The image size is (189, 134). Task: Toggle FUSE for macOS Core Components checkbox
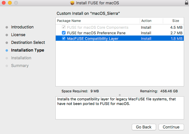[x=64, y=27]
